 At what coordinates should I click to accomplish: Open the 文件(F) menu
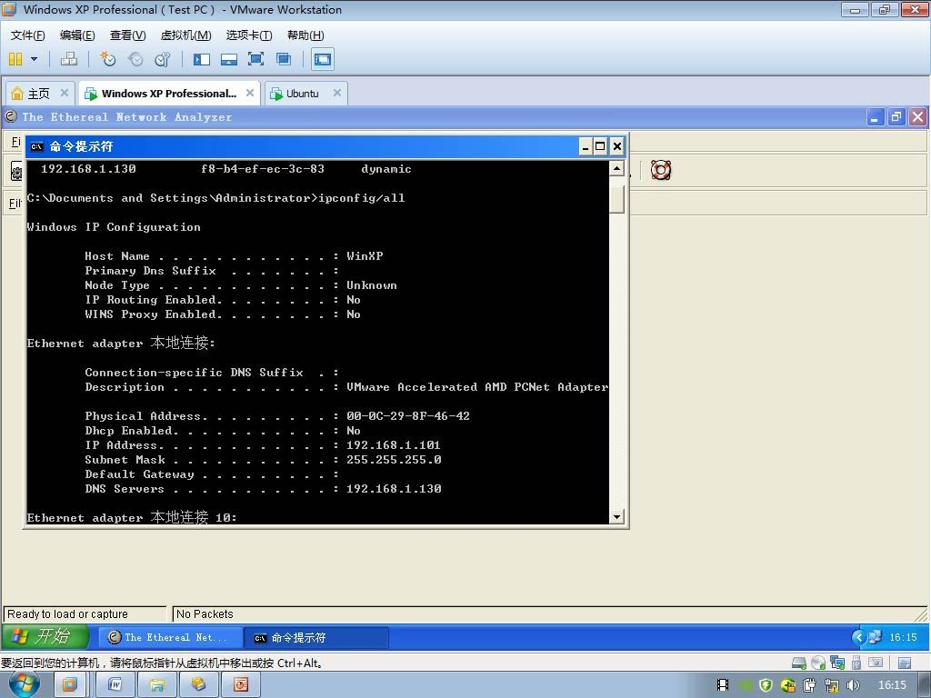(27, 35)
